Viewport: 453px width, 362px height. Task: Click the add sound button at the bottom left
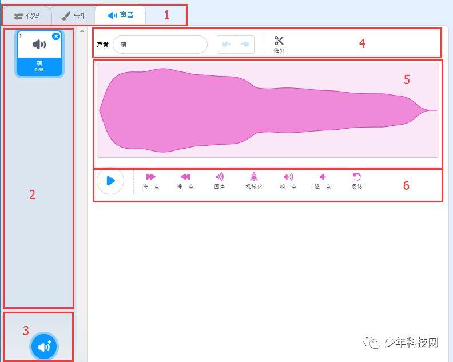pos(44,346)
